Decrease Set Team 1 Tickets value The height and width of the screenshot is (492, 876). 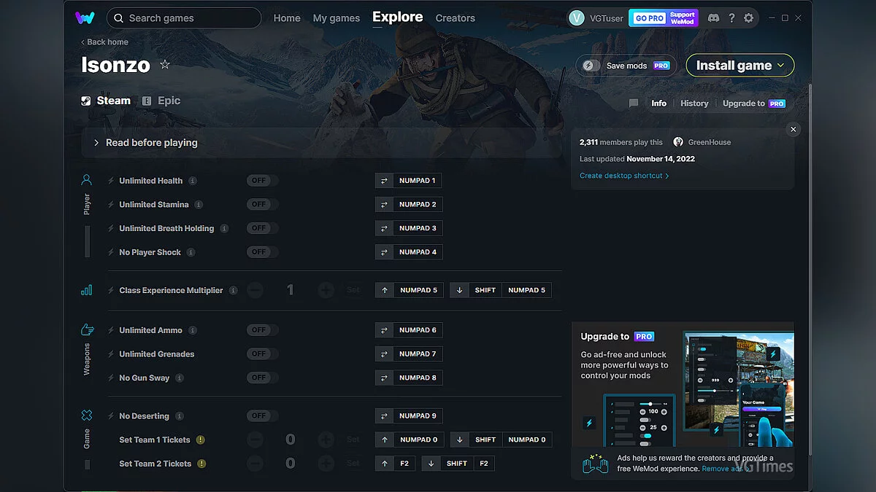point(255,440)
